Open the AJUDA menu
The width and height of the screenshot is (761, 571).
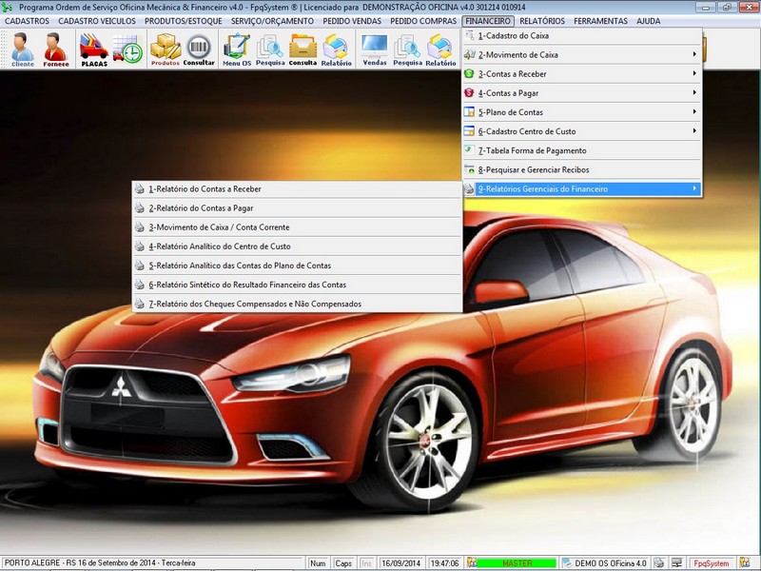point(649,21)
